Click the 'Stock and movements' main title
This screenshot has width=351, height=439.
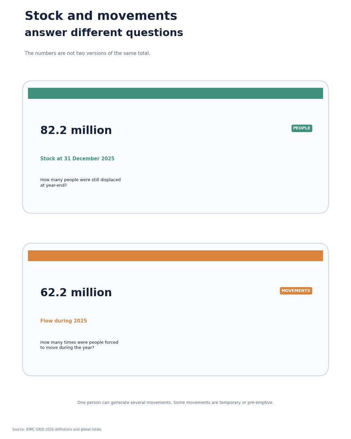click(101, 16)
